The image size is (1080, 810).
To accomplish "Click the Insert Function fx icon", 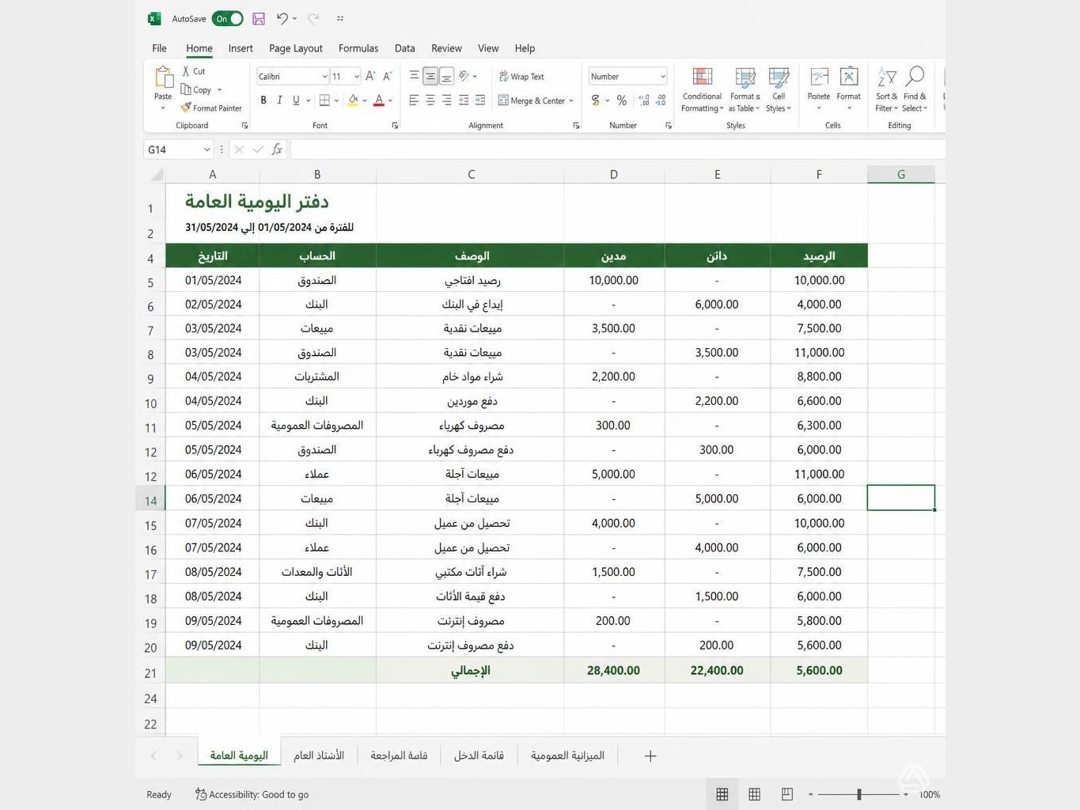I will [x=277, y=150].
